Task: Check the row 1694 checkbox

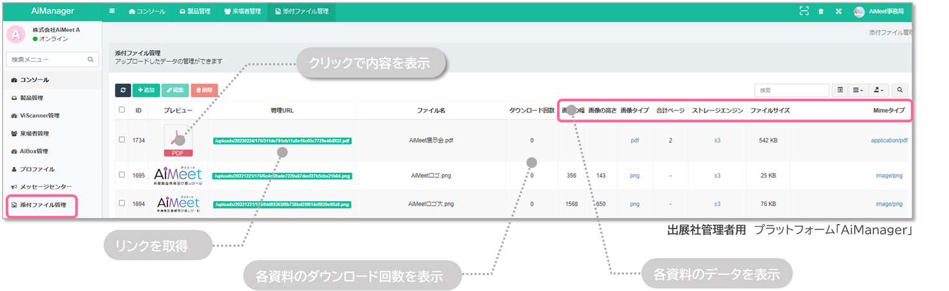Action: pos(122,204)
